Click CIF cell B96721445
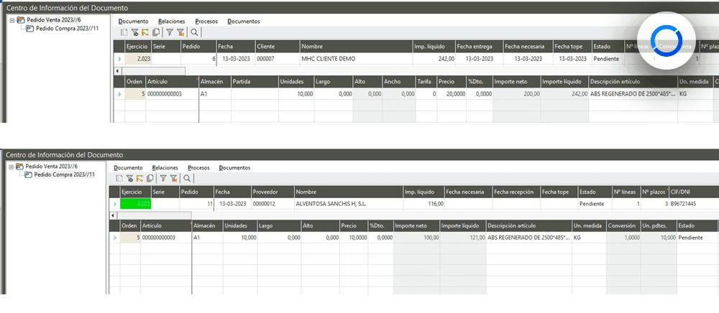Image resolution: width=719 pixels, height=313 pixels. tap(694, 204)
